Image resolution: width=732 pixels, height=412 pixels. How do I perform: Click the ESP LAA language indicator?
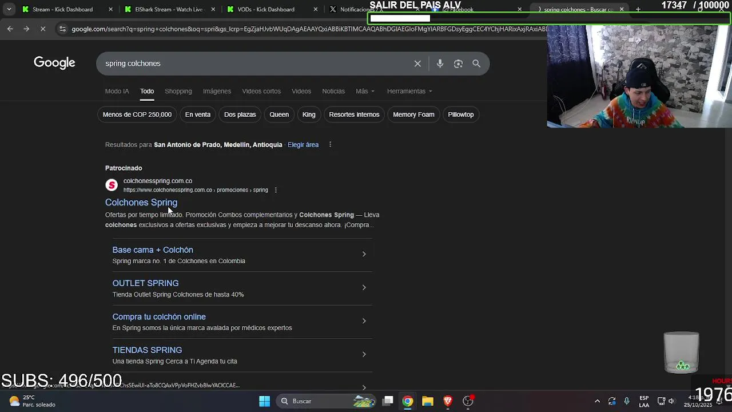(x=644, y=401)
